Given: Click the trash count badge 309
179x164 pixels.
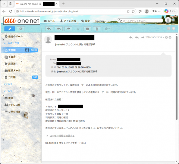Looking at the screenshot, I should coord(35,77).
